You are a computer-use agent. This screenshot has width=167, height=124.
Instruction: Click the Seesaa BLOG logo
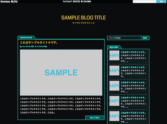9,1
